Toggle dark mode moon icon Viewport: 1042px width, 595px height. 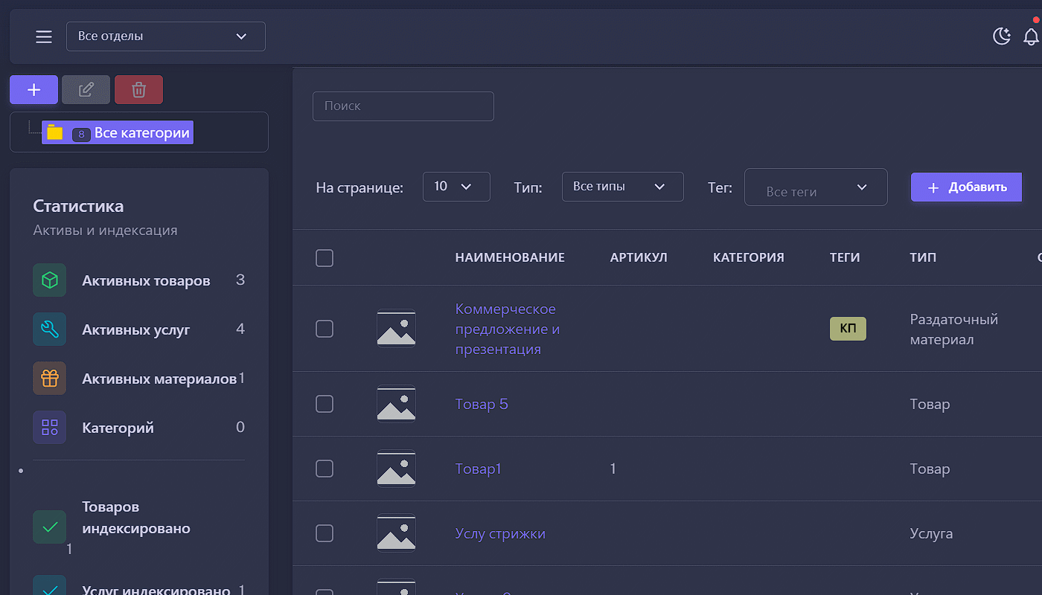(1002, 36)
